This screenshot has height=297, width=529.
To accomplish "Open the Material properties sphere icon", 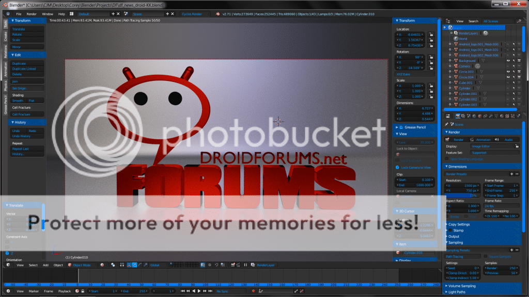I will pyautogui.click(x=502, y=116).
